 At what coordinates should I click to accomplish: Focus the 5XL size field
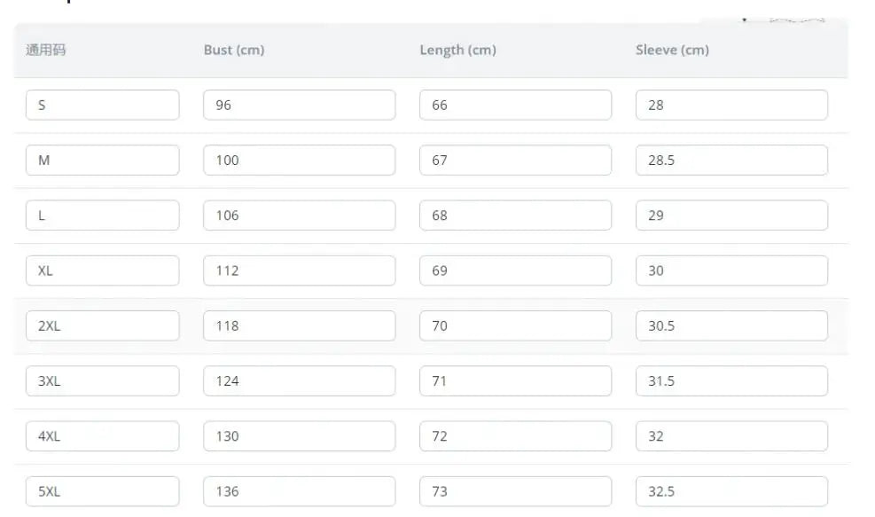click(102, 491)
